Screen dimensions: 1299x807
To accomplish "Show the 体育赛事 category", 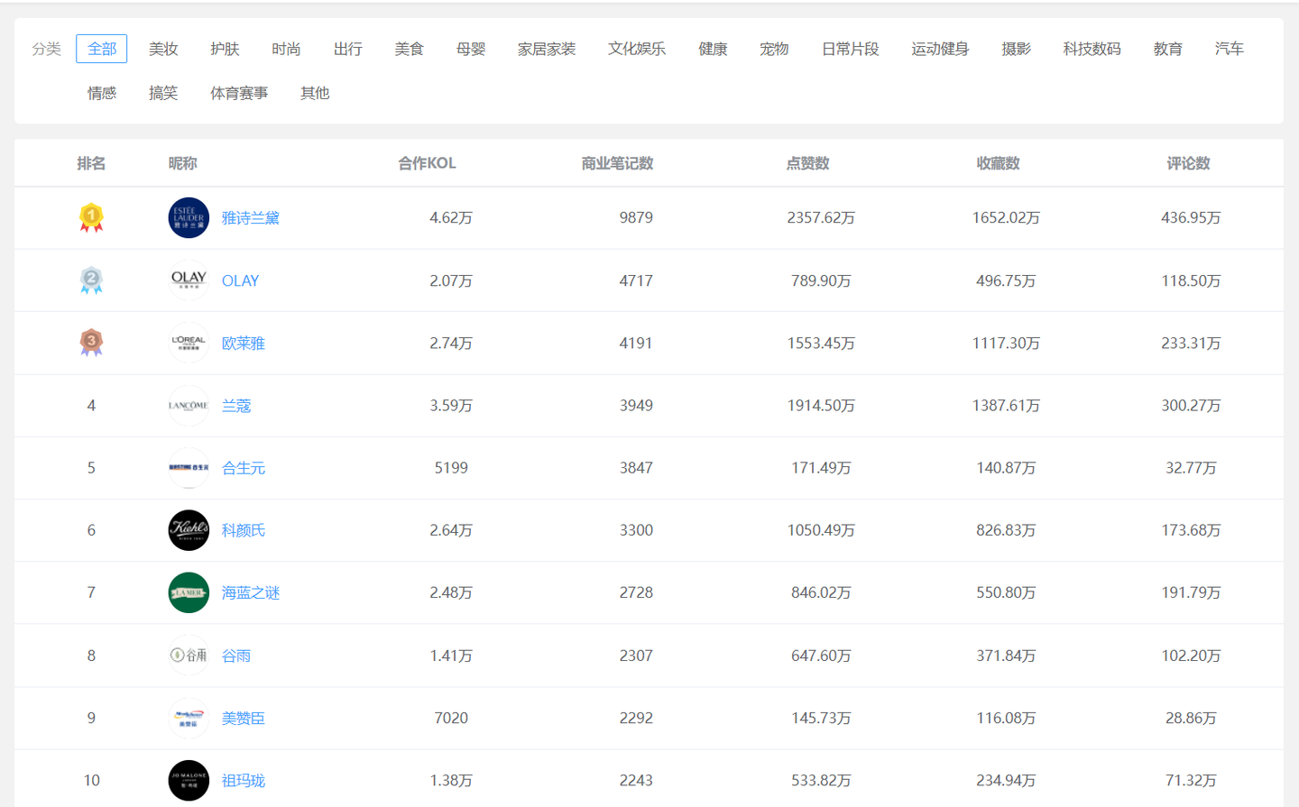I will point(239,93).
